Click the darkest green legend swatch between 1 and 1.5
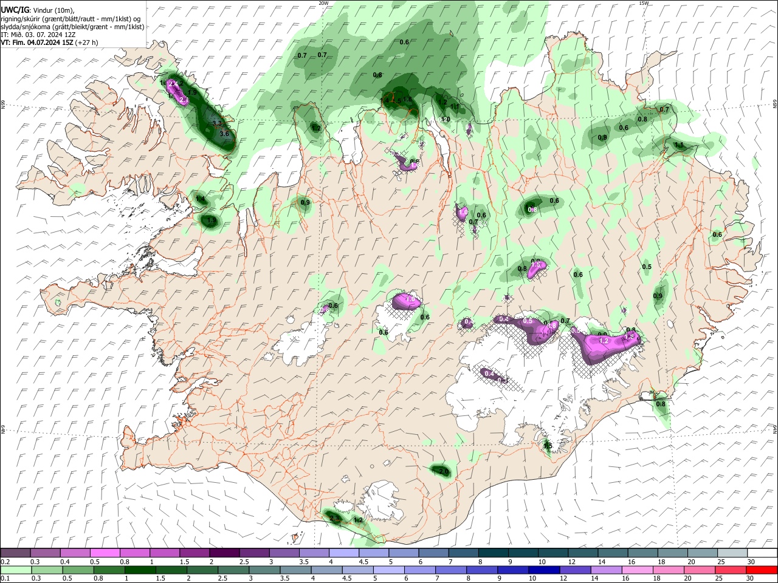This screenshot has height=583, width=778. coord(140,570)
